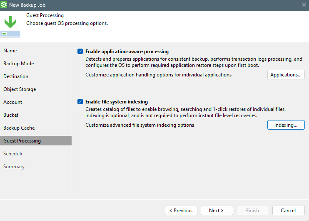The image size is (309, 221).
Task: Toggle Enable file system indexing checkbox
Action: (x=80, y=101)
